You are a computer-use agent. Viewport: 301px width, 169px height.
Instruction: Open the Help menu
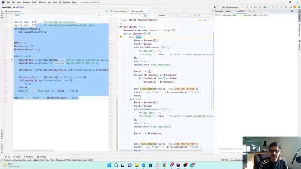(x=74, y=2)
